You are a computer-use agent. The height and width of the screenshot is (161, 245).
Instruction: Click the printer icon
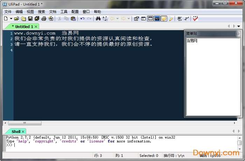(44, 19)
